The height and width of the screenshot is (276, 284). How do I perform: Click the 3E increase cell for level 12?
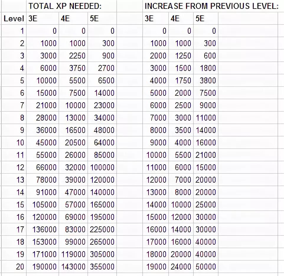156,167
